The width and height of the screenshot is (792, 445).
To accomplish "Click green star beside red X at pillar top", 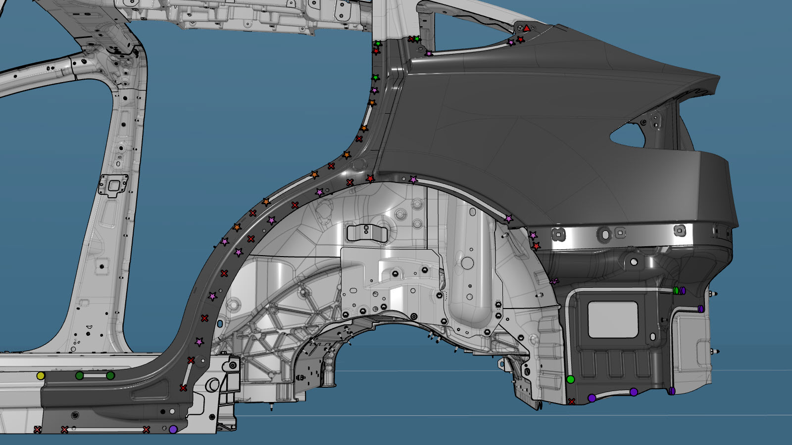I will click(417, 39).
